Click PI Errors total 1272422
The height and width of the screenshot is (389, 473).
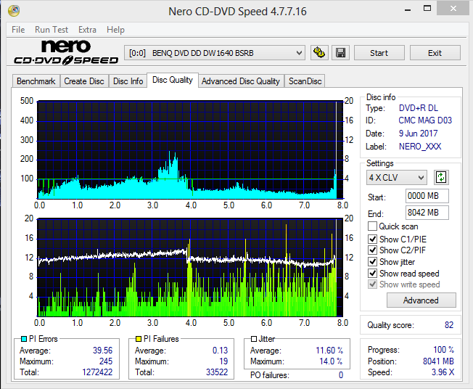[97, 372]
